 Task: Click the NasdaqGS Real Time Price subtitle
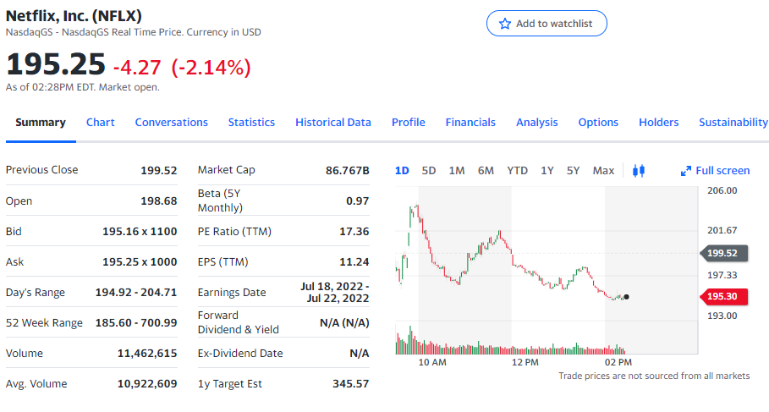(x=134, y=32)
